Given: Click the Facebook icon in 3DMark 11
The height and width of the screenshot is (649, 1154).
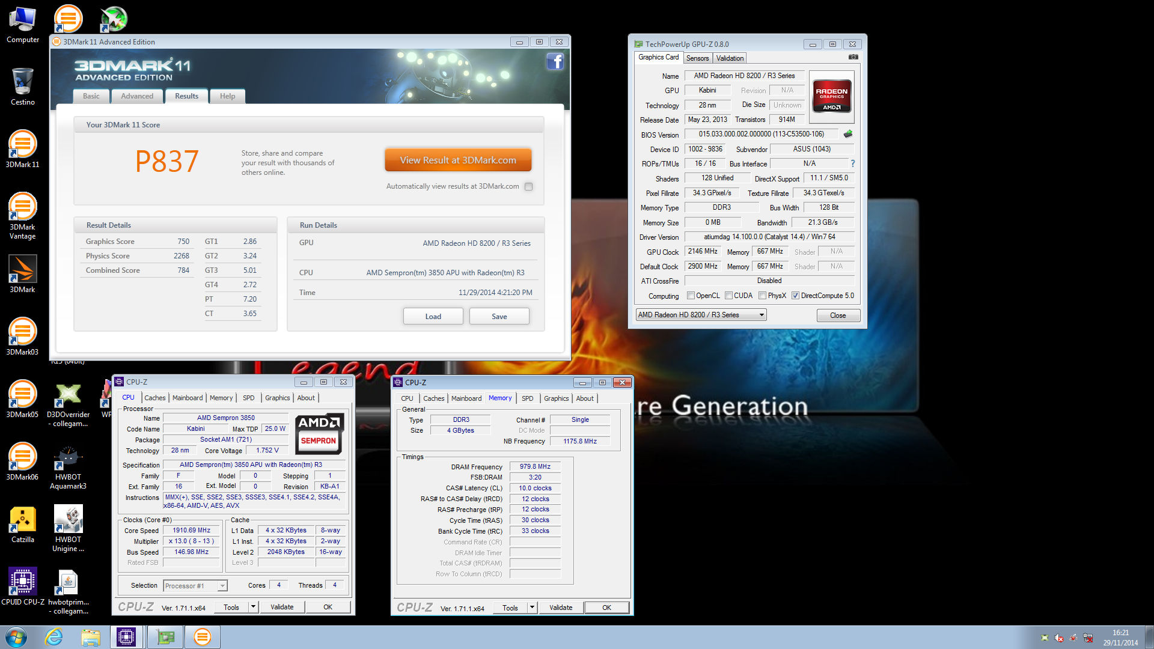Looking at the screenshot, I should 555,61.
